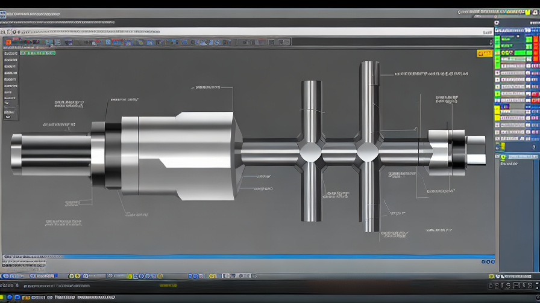This screenshot has width=540, height=303.
Task: Select the taller right cross-shaped pipe fitting
Action: [x=368, y=148]
